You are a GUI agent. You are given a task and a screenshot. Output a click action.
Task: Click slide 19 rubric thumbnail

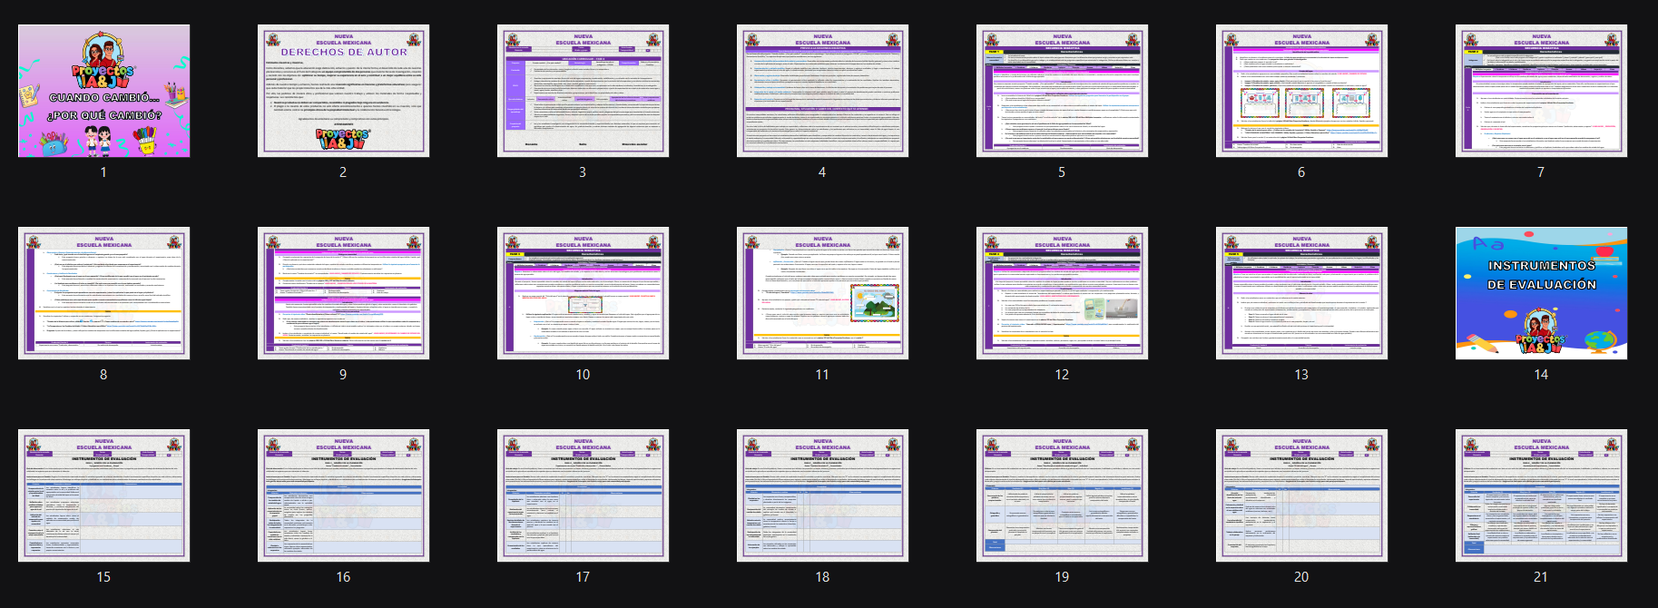[1062, 495]
